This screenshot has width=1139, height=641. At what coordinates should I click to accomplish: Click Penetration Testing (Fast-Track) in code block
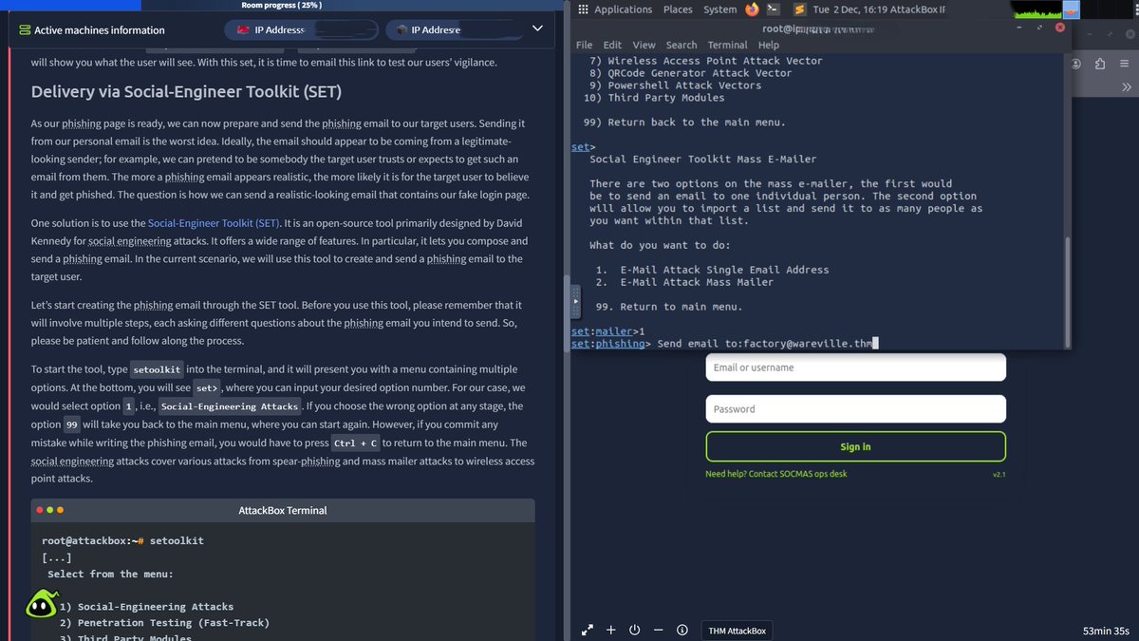coord(164,623)
